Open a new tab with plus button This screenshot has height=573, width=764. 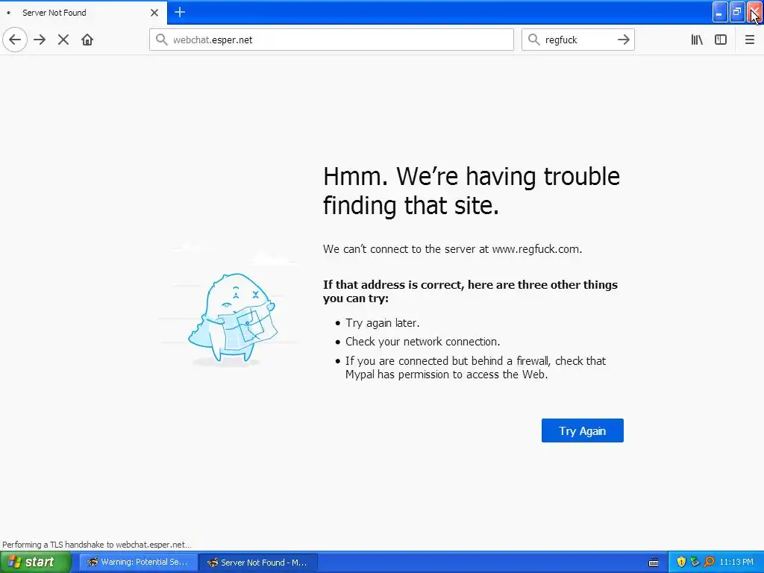[179, 12]
